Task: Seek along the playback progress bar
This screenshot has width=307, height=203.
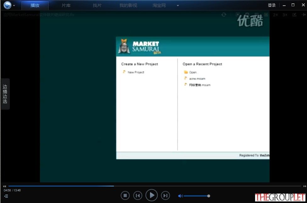Action: click(x=155, y=186)
